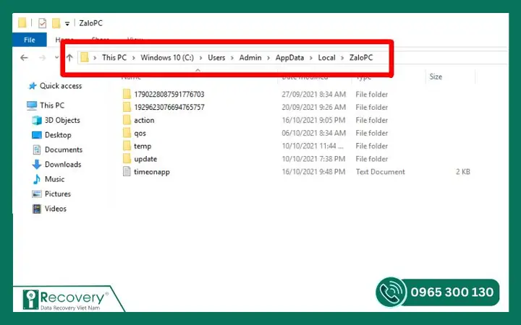Click the Videos film icon

(x=37, y=209)
